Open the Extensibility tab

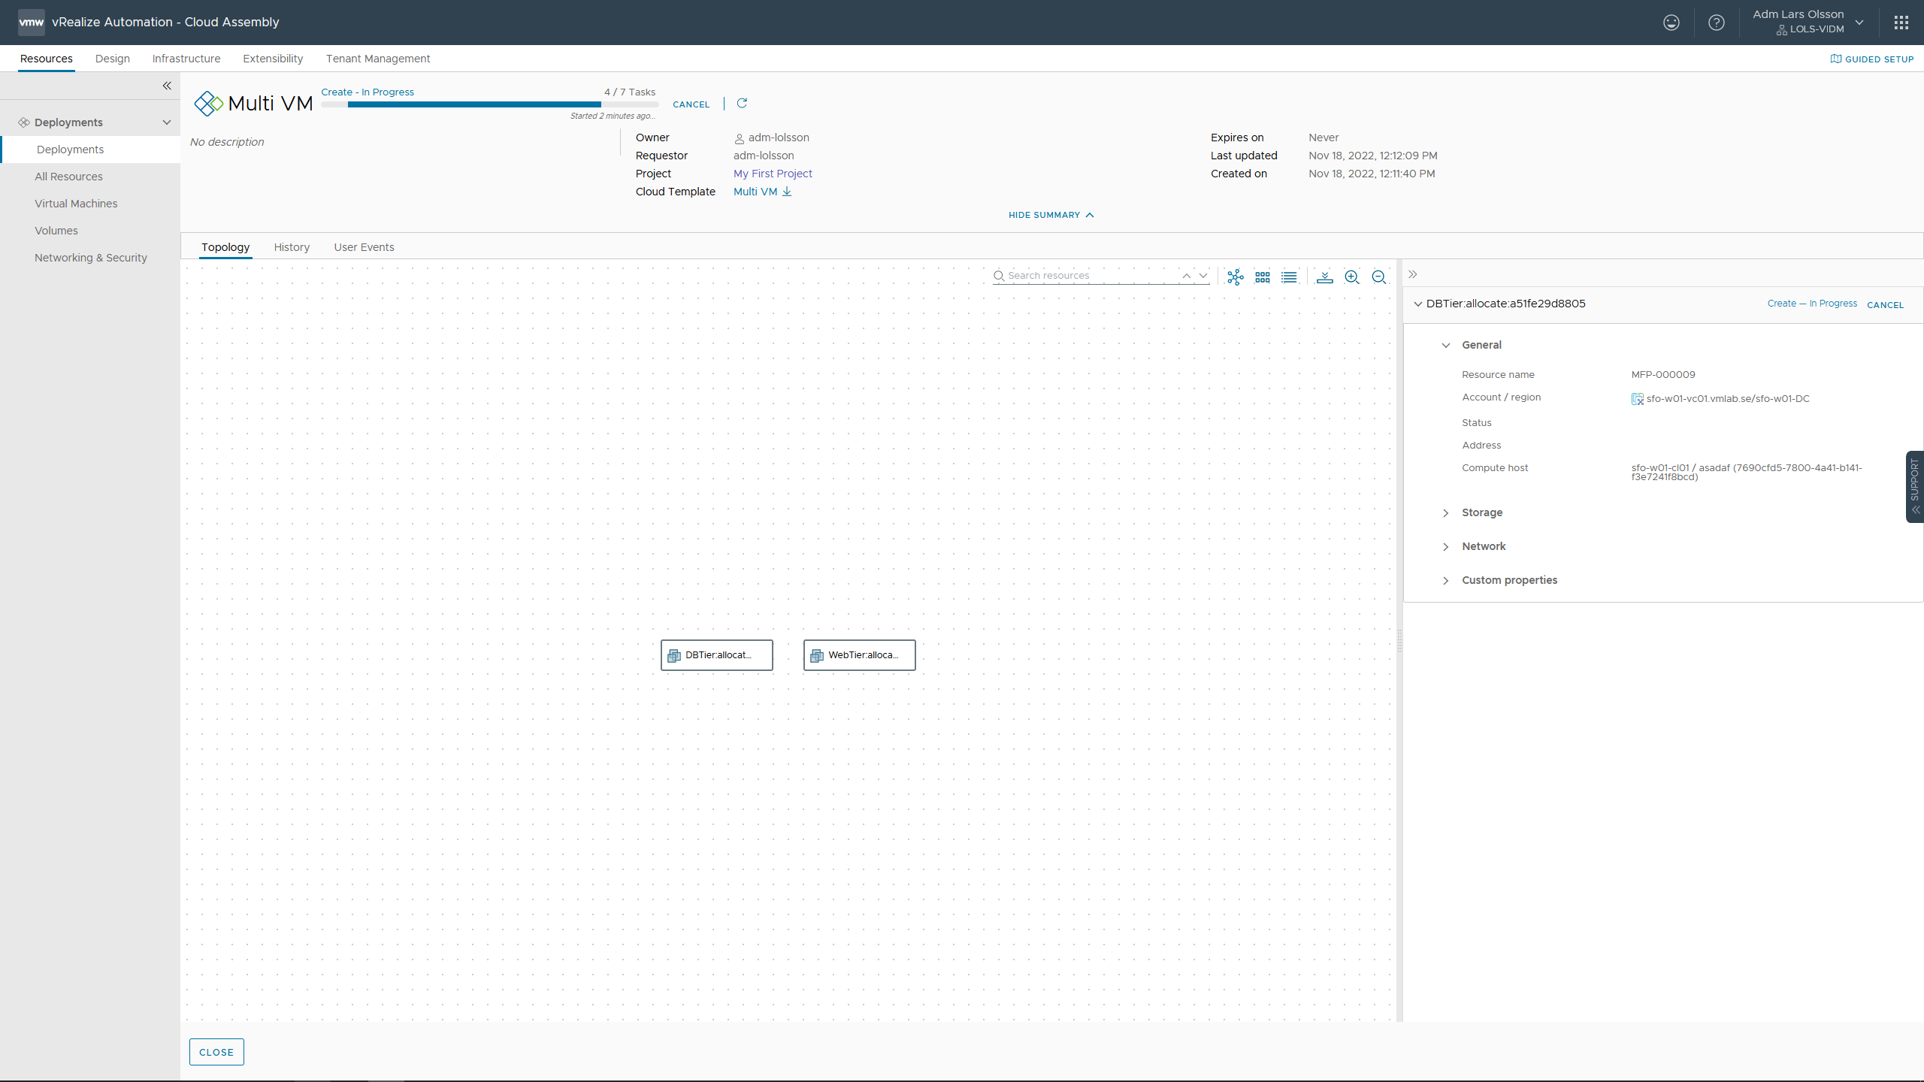(x=273, y=59)
